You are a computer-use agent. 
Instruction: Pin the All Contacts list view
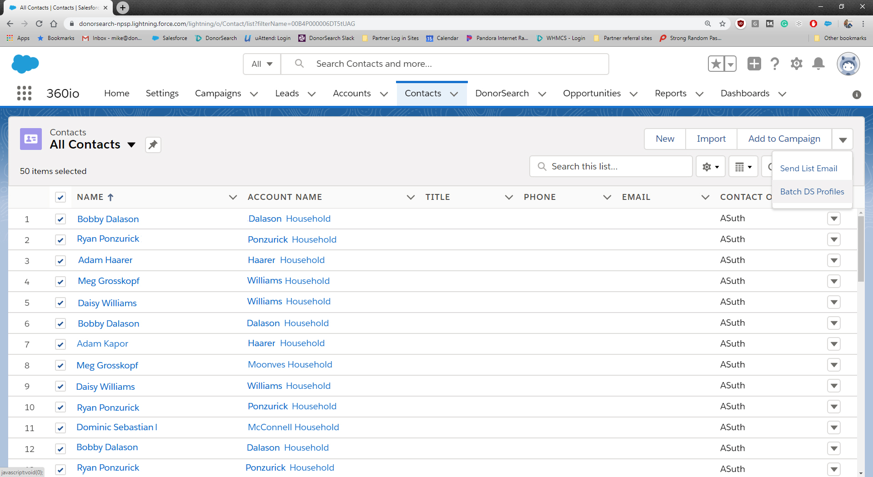click(x=153, y=145)
